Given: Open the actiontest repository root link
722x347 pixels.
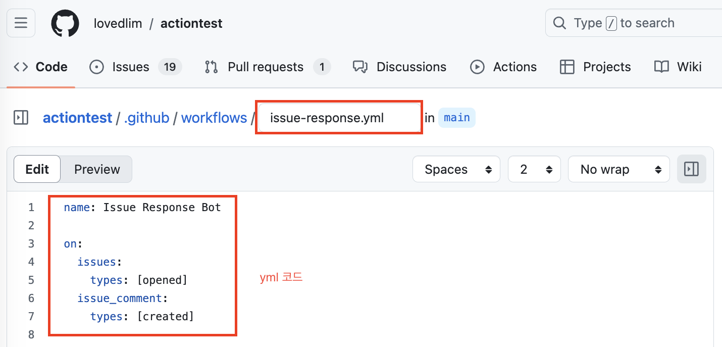Looking at the screenshot, I should 77,117.
